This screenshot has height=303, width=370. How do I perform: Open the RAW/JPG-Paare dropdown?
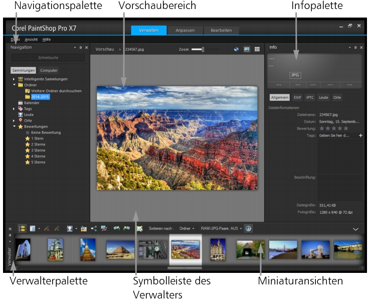(x=221, y=228)
